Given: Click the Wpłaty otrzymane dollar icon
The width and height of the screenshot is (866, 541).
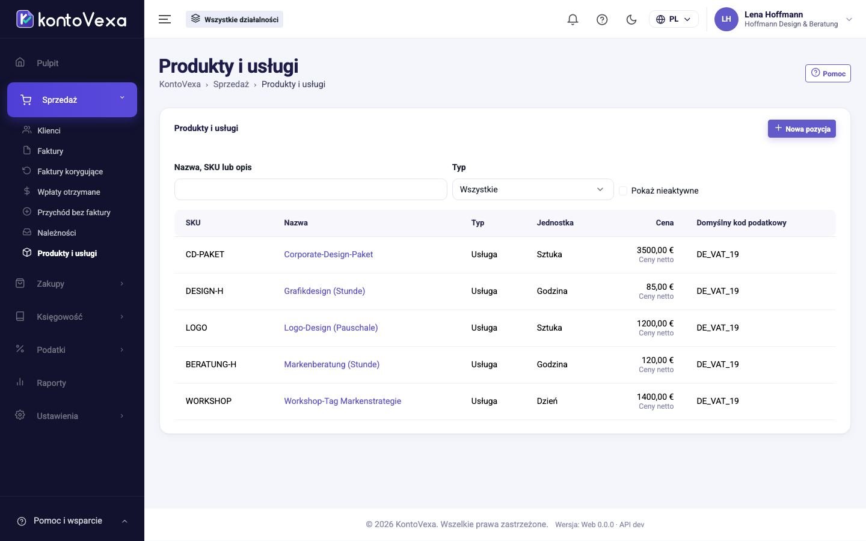Looking at the screenshot, I should pyautogui.click(x=26, y=191).
